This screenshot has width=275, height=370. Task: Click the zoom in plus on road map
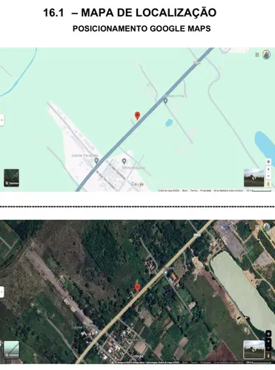tap(268, 169)
